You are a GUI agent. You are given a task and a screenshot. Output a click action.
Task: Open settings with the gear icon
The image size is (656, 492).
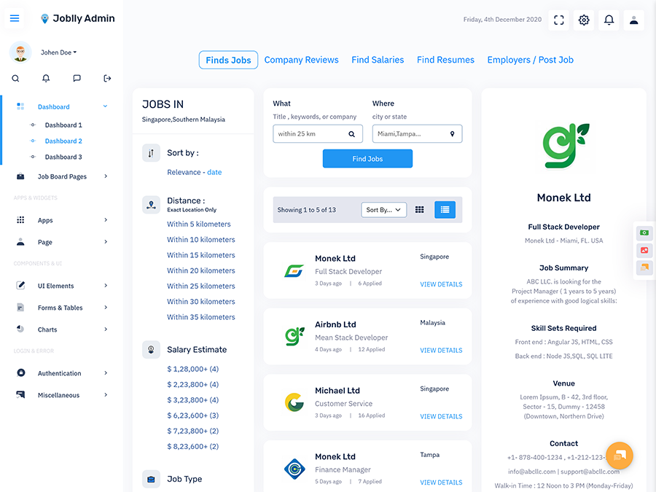(x=584, y=20)
